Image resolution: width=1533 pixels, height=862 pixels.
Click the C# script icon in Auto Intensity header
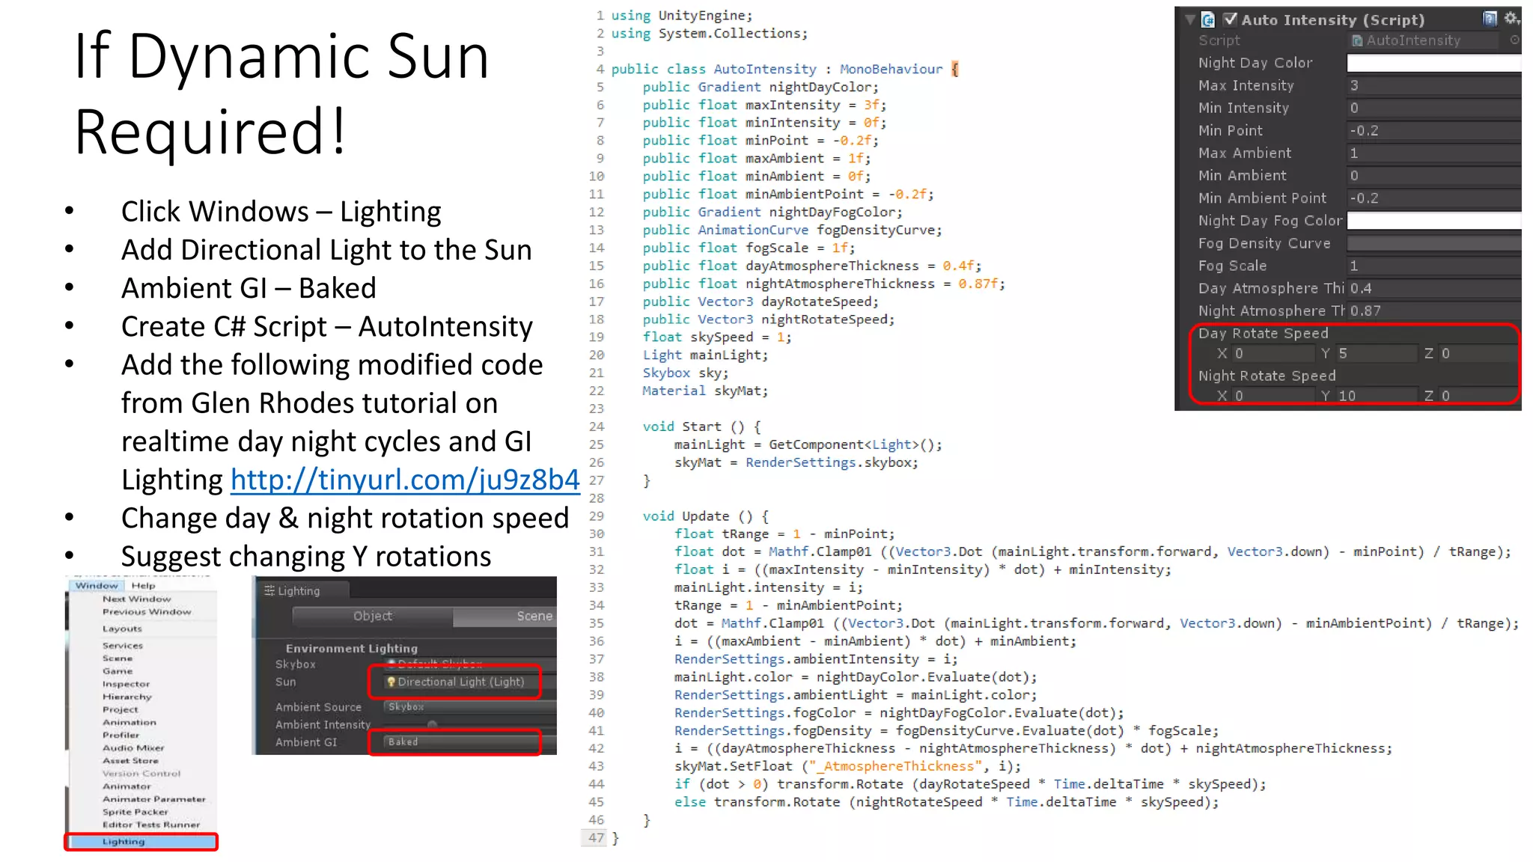(1207, 20)
